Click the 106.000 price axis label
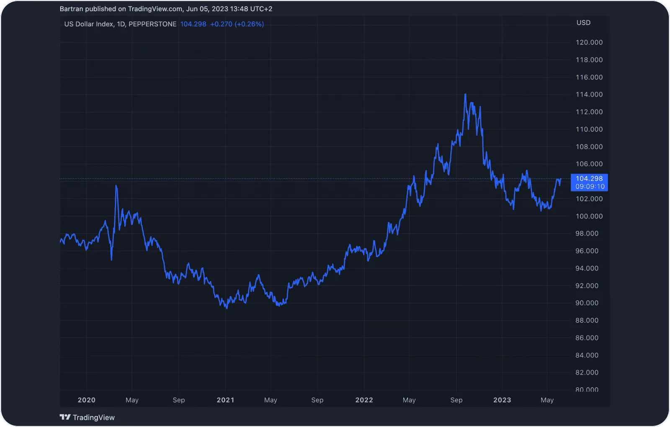This screenshot has height=427, width=670. 589,164
